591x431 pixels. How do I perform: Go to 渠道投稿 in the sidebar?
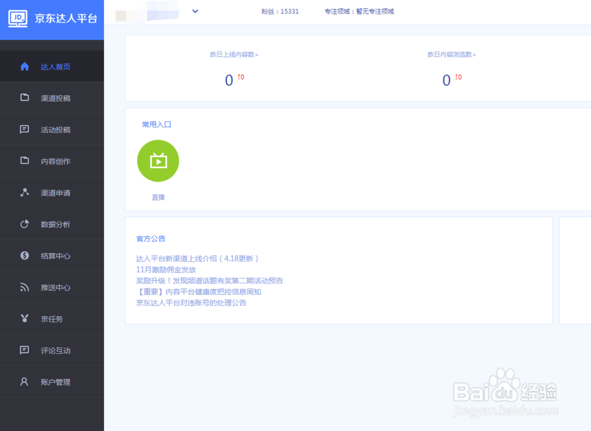pyautogui.click(x=52, y=98)
